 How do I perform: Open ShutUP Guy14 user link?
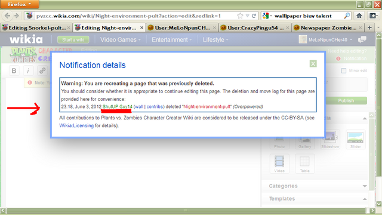point(118,107)
